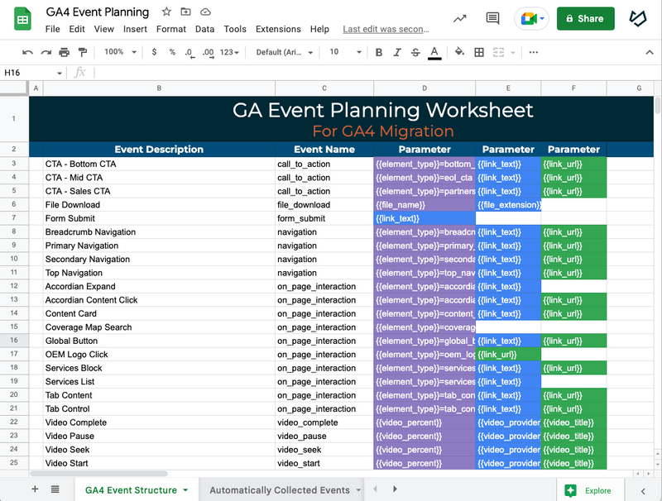Open the zoom 100% dropdown
The height and width of the screenshot is (501, 662).
(x=120, y=52)
